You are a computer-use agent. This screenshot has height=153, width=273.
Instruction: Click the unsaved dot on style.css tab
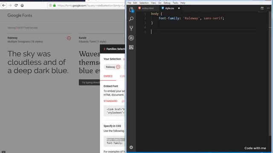[179, 8]
